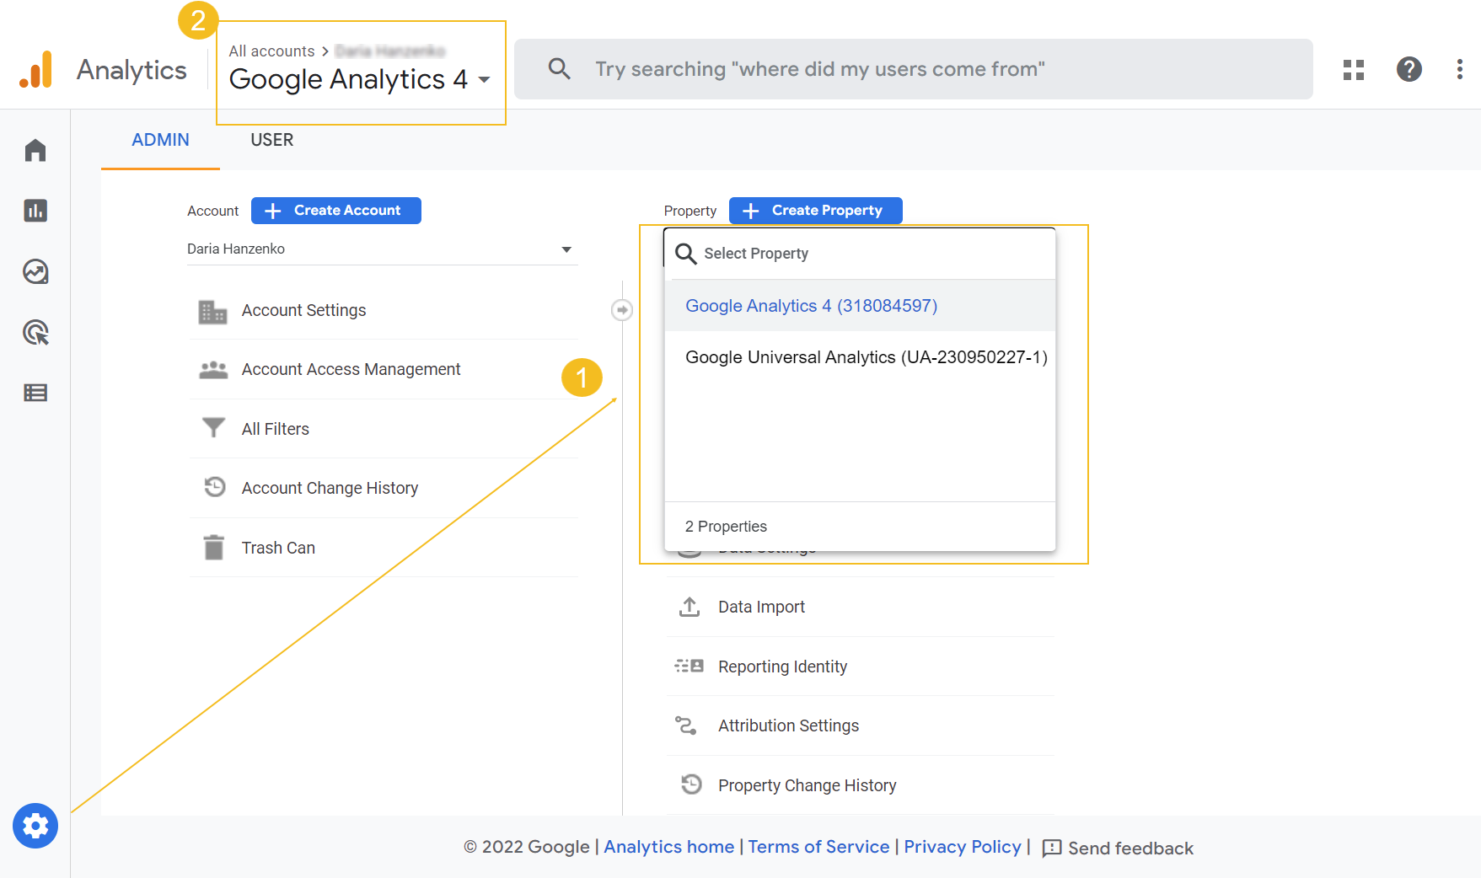The height and width of the screenshot is (878, 1481).
Task: Open Reporting Identity label
Action: click(x=782, y=667)
